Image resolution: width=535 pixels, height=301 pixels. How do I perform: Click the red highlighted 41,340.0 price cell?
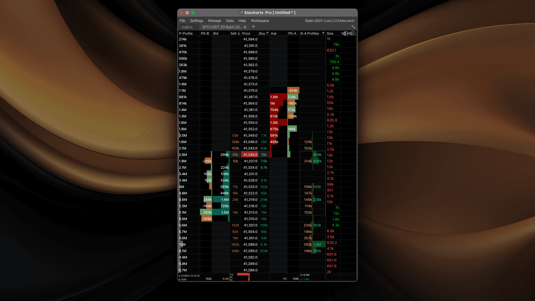[x=250, y=155]
